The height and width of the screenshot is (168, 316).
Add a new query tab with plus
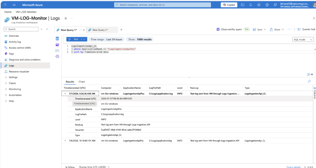[x=121, y=30]
